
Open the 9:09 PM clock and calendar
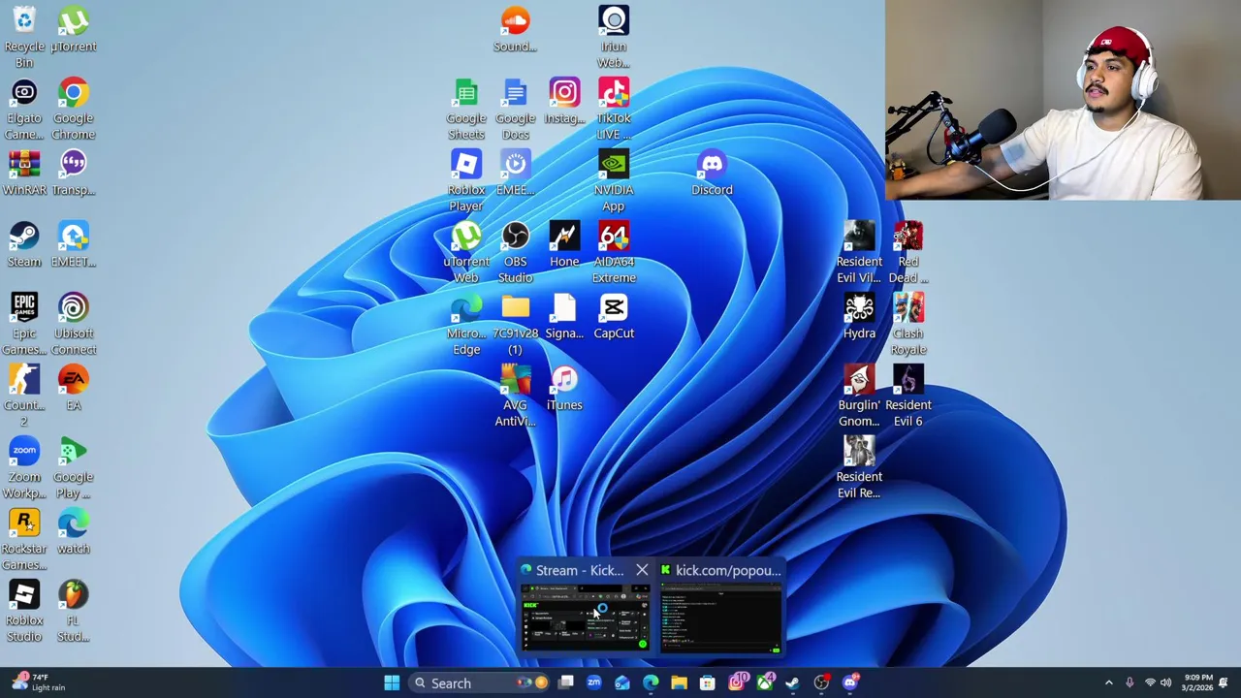1195,682
